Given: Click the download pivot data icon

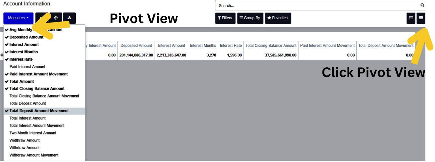Looking at the screenshot, I should pos(69,18).
